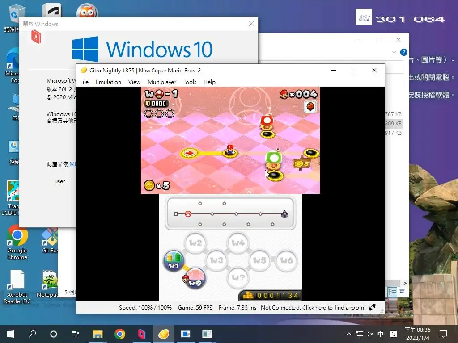Open Task View on taskbar
Viewport: 458px width, 343px height.
(x=75, y=334)
